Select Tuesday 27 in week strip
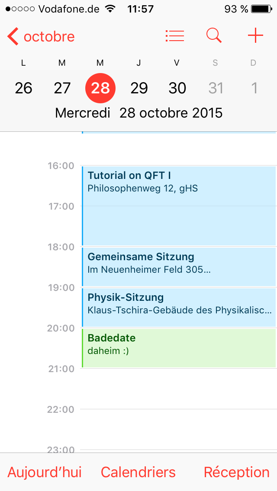This screenshot has height=491, width=277. 62,88
